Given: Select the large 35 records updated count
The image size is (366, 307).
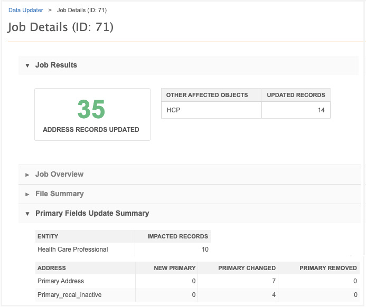Looking at the screenshot, I should [x=91, y=109].
